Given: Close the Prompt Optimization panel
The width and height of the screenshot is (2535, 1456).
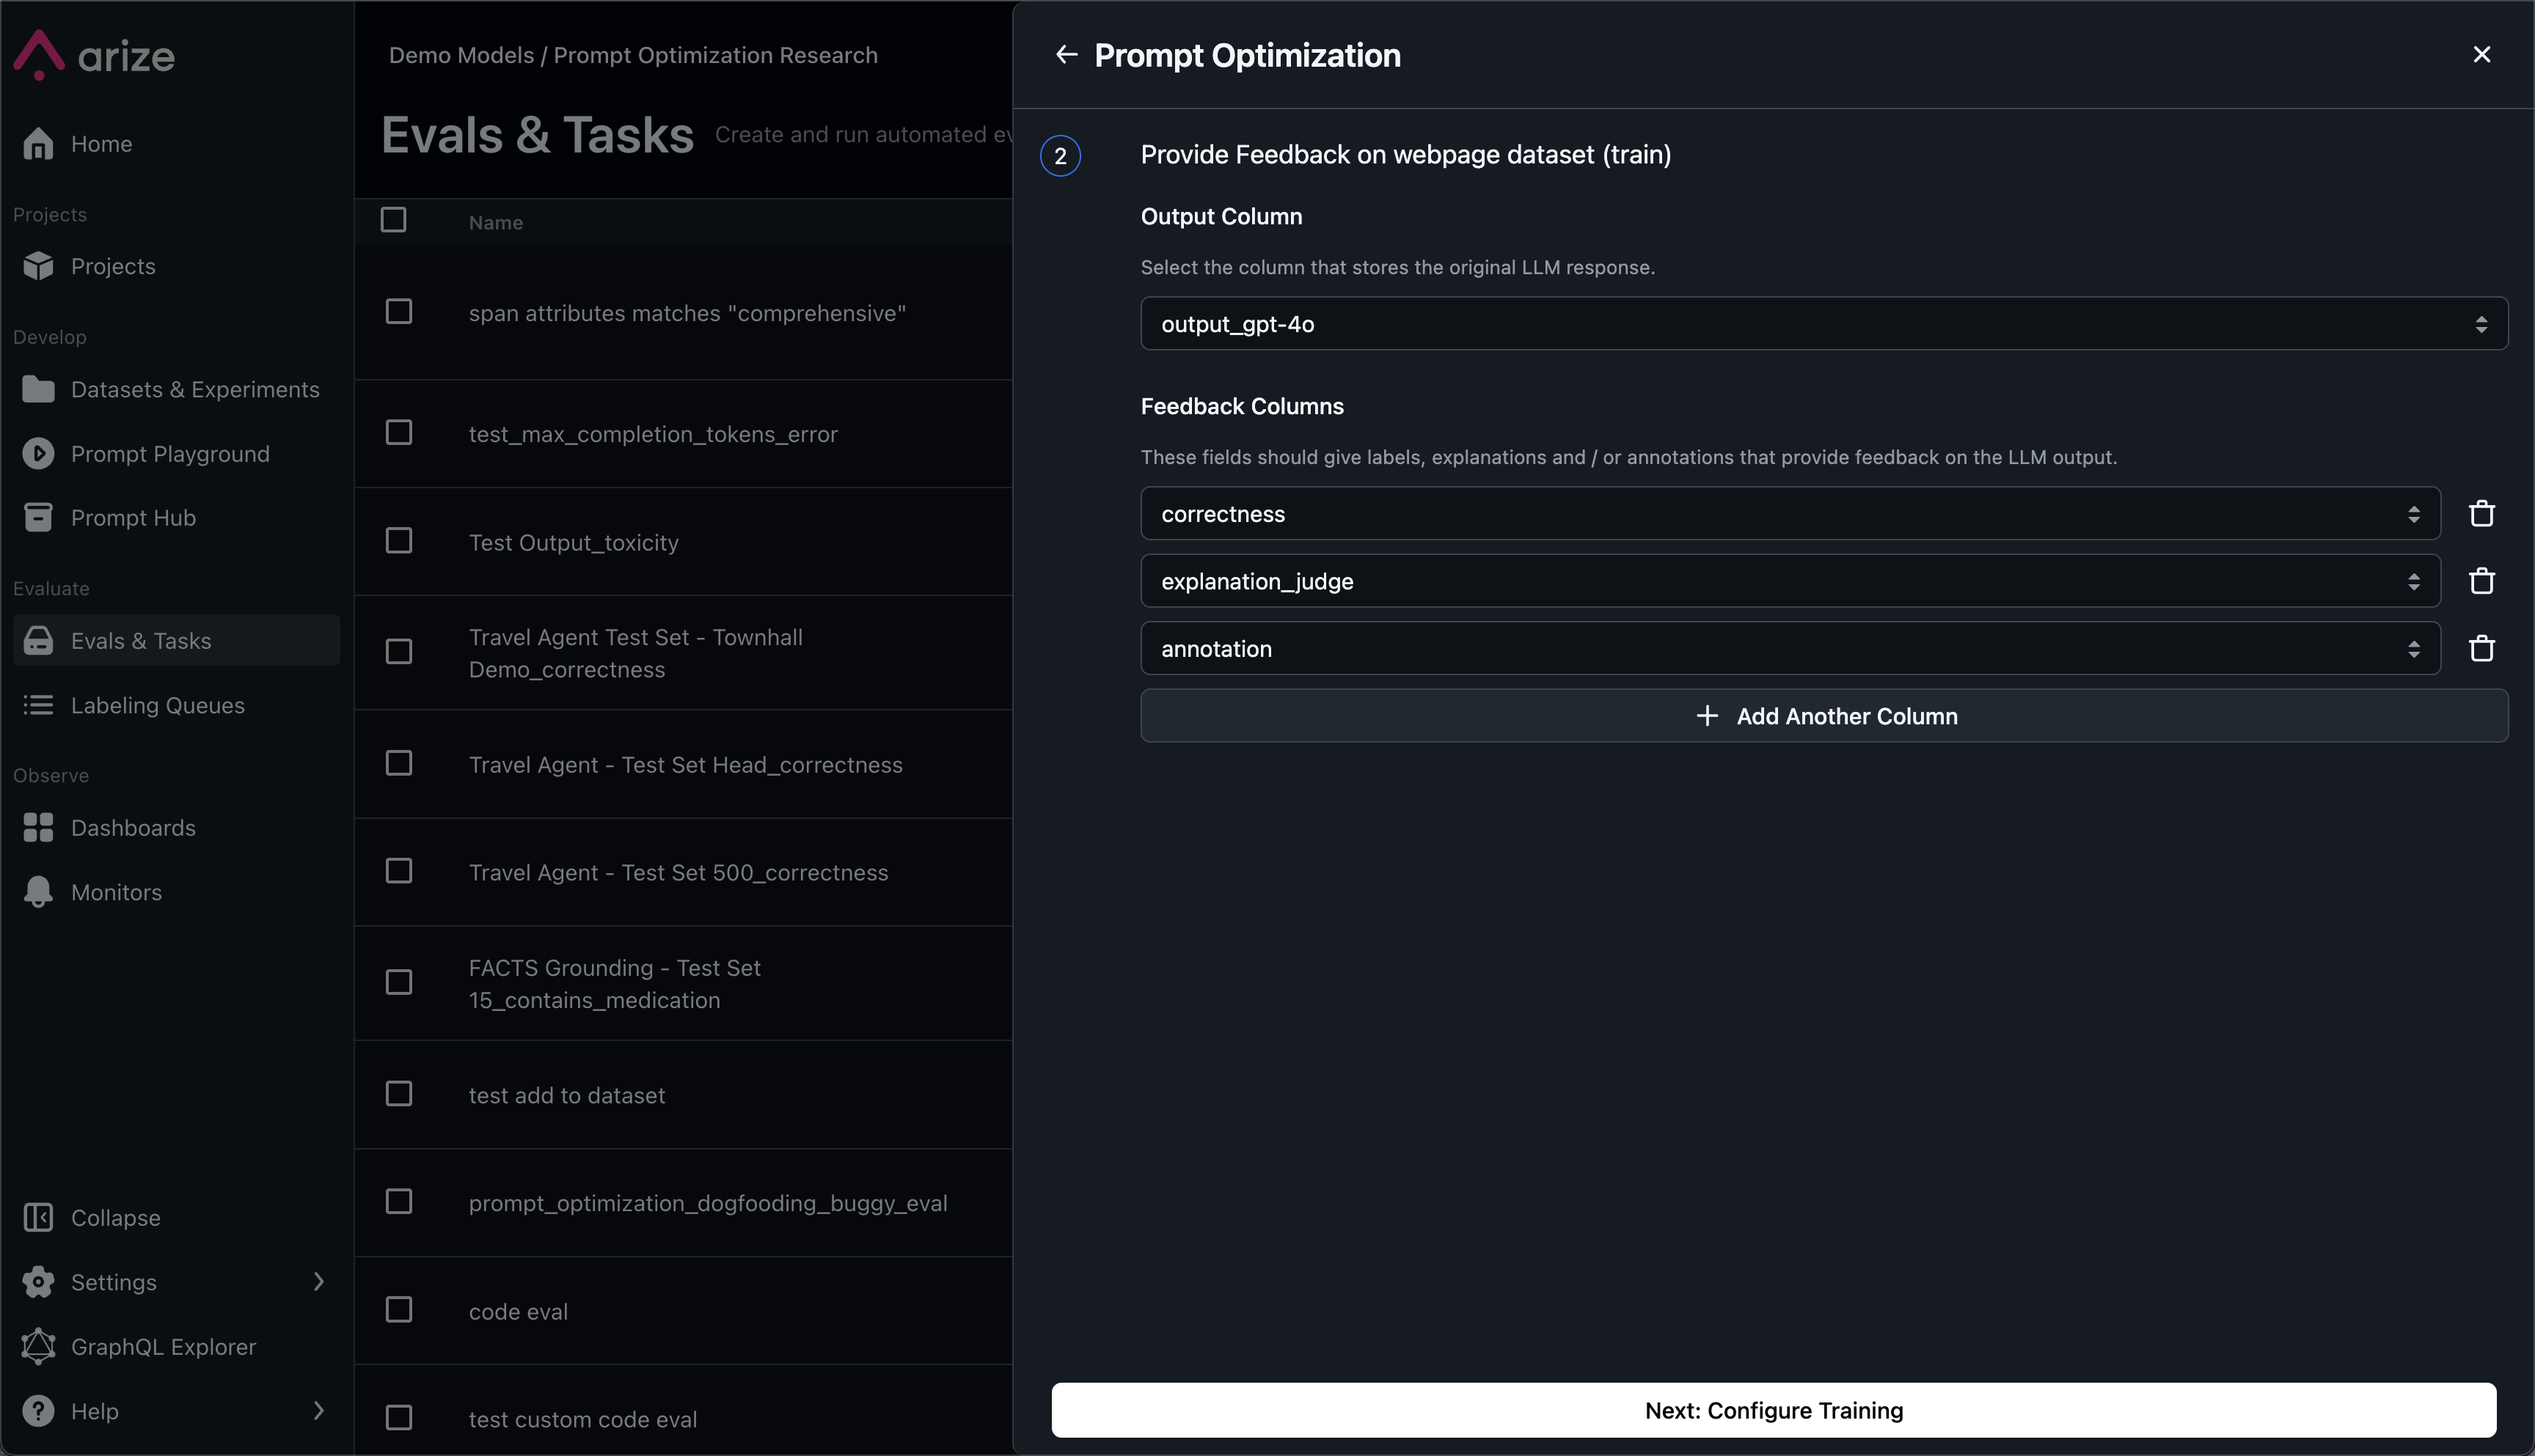Looking at the screenshot, I should [2482, 55].
